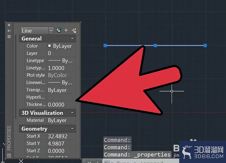This screenshot has width=226, height=163.
Task: Click the Start Z property label
Action: [x=33, y=151]
